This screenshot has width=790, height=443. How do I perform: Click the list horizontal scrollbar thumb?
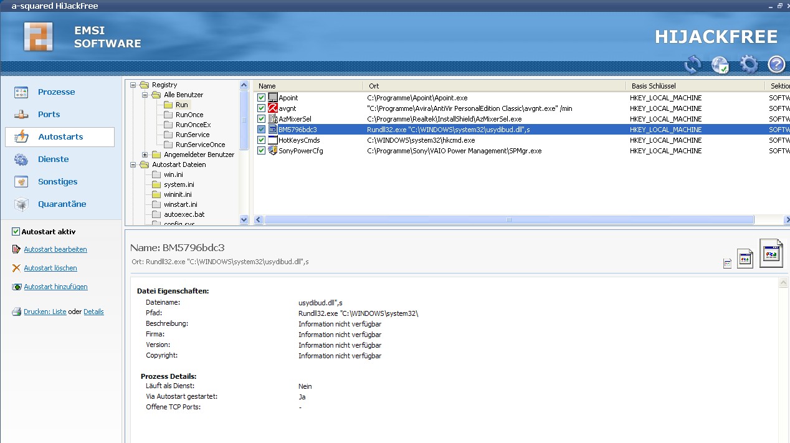pos(509,220)
